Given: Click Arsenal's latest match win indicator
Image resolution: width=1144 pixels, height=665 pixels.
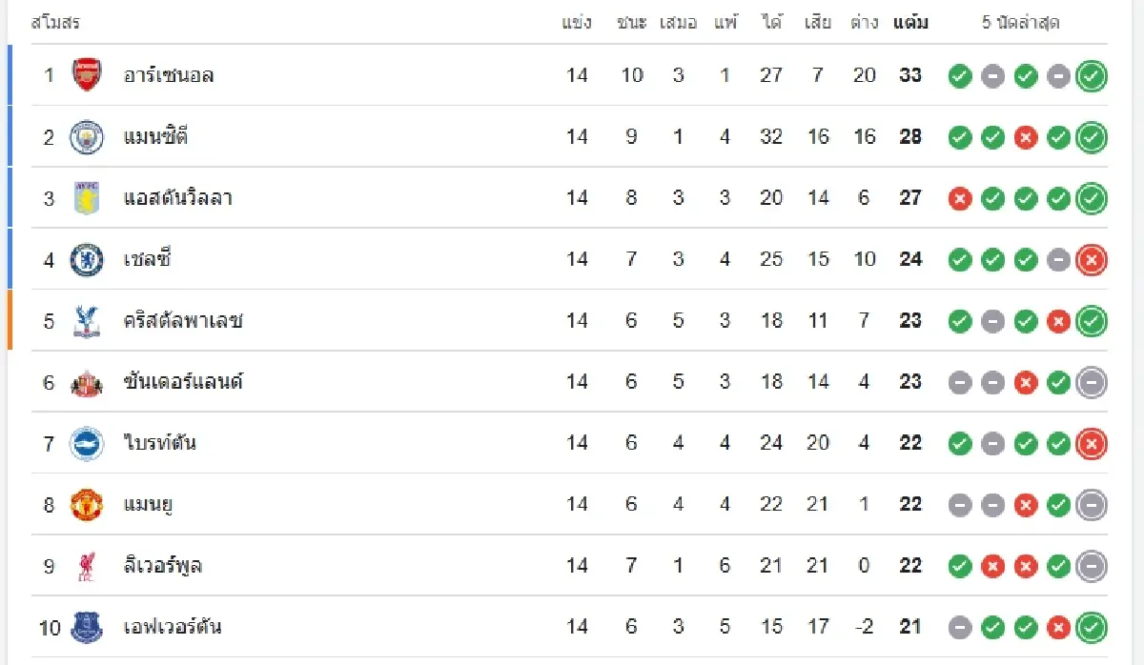Looking at the screenshot, I should (x=1092, y=76).
